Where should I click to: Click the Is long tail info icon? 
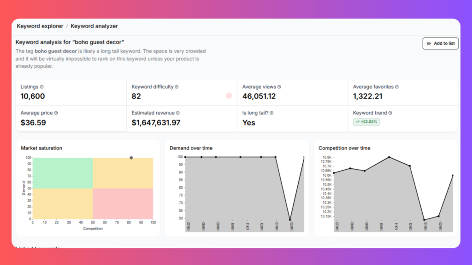click(x=271, y=113)
